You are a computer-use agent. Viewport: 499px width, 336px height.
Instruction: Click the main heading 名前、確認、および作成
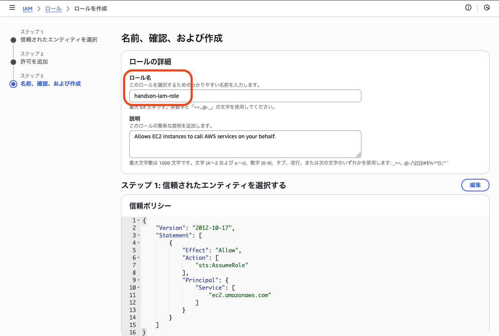(172, 38)
